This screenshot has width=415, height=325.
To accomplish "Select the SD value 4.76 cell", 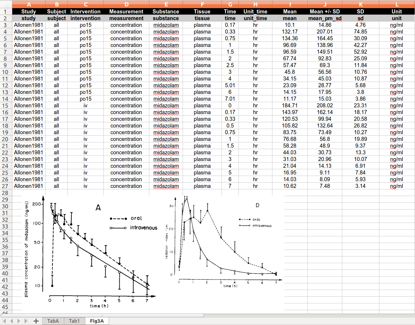I will click(361, 25).
